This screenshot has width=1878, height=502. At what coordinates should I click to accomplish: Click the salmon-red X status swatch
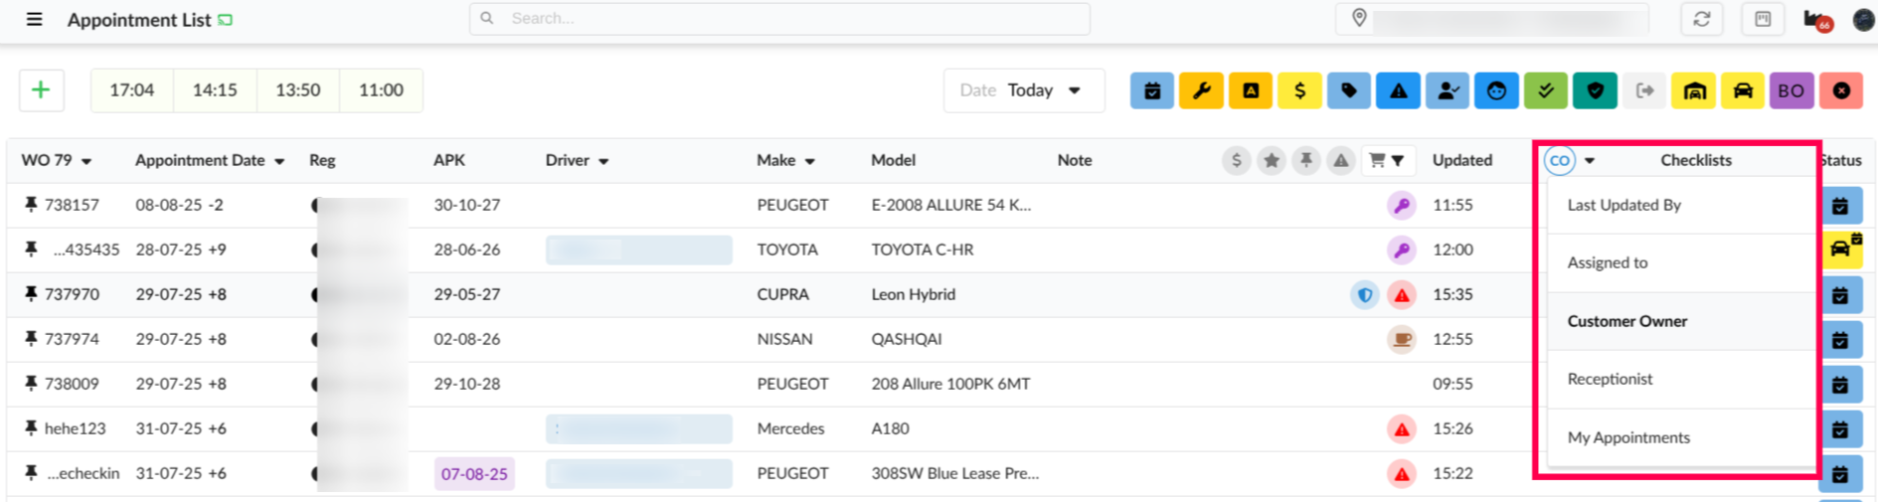pos(1840,90)
